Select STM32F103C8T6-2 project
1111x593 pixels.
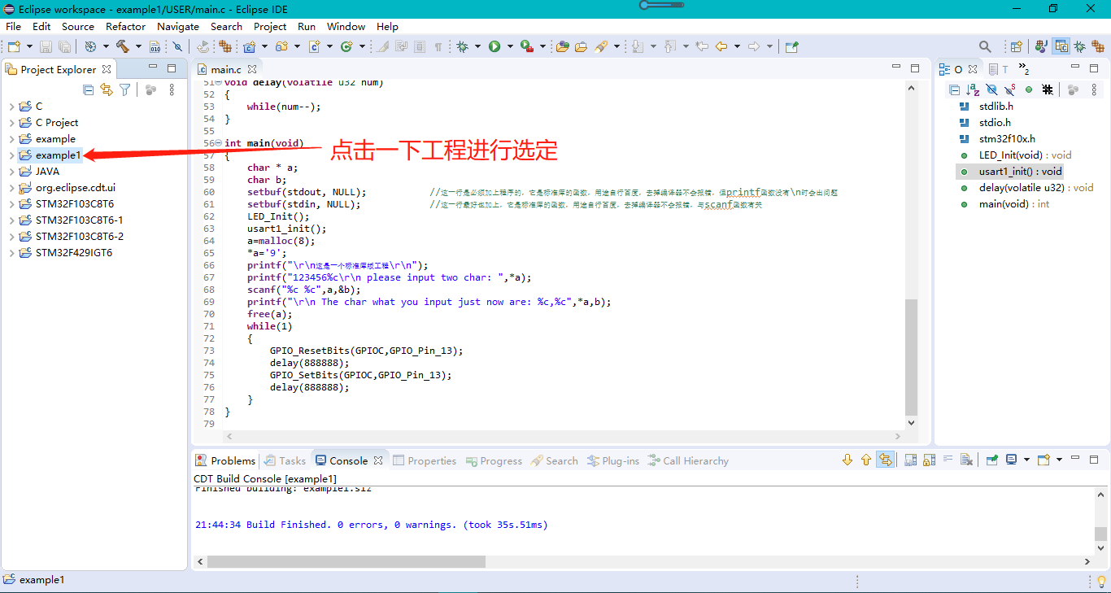[x=80, y=237]
